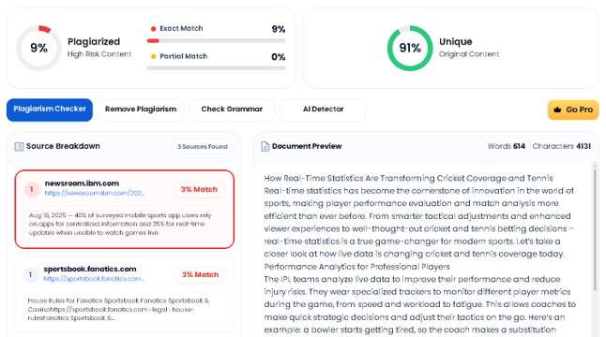Screen dimensions: 606x337
Task: Open the Remove Plagiarism tab
Action: pos(141,110)
